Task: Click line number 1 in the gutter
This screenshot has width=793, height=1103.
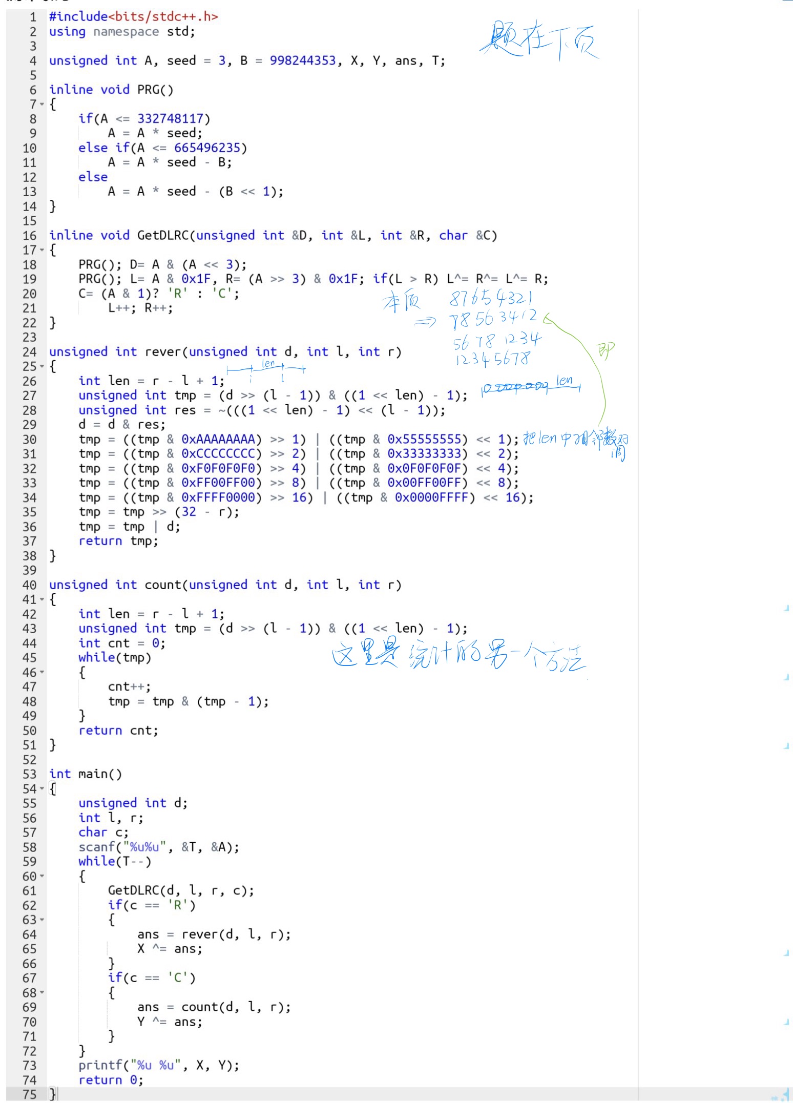Action: (32, 17)
